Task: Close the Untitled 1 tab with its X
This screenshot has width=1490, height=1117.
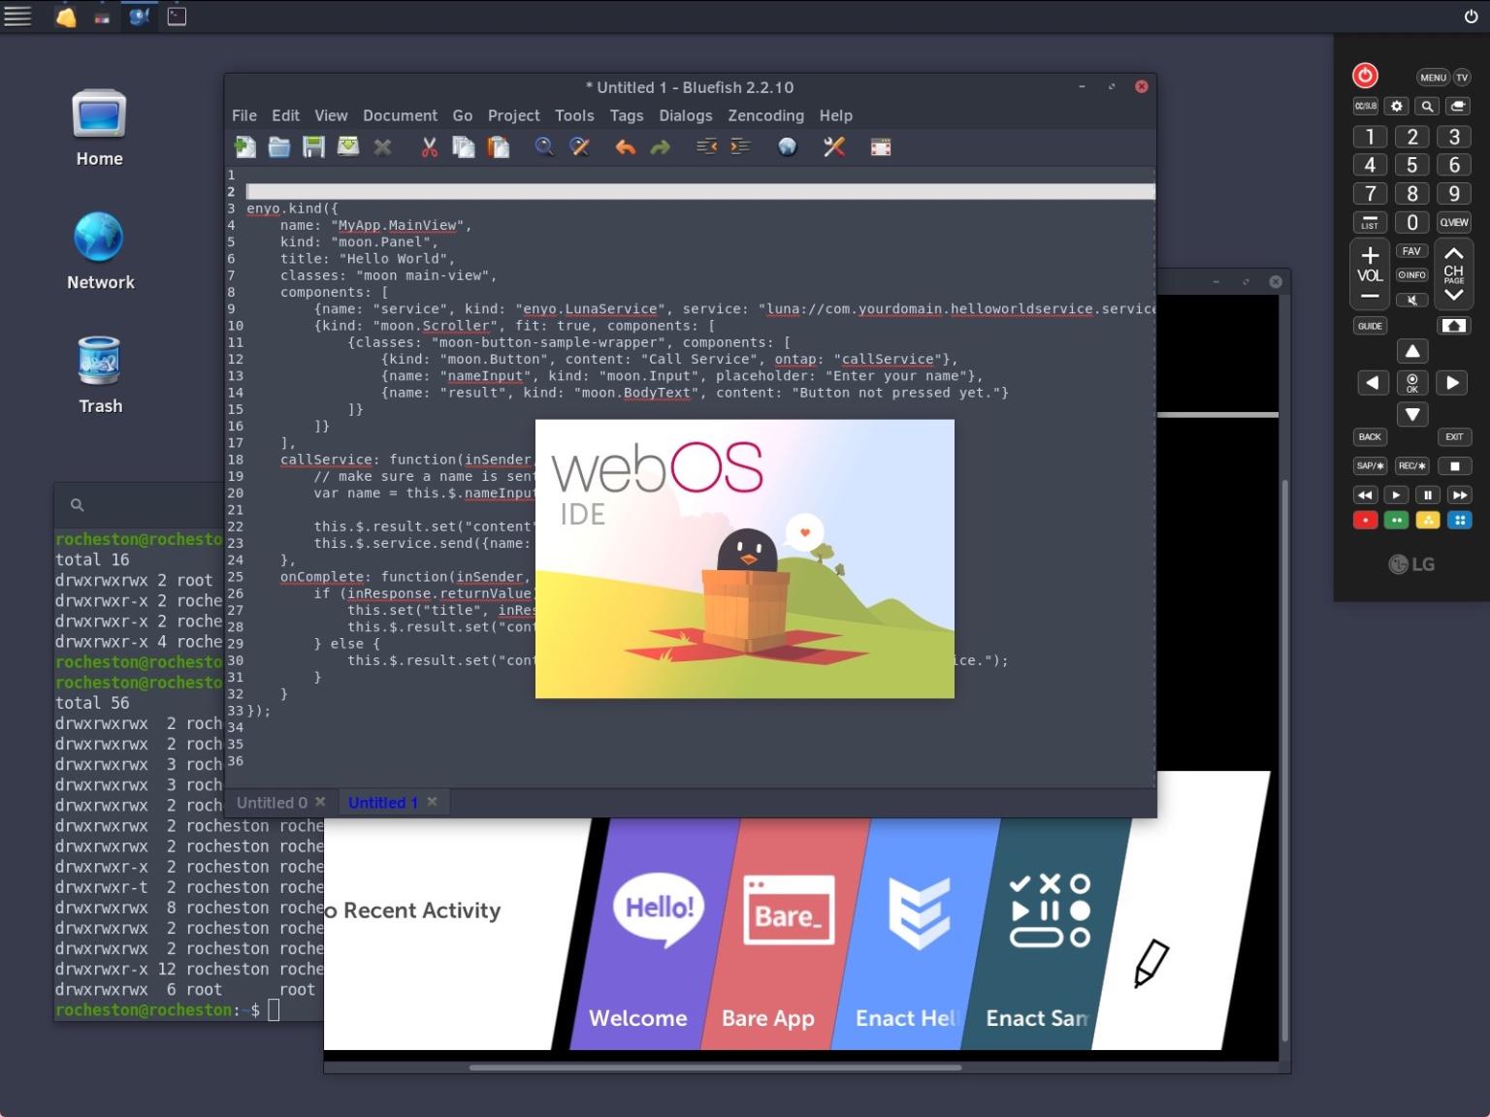Action: (x=432, y=802)
